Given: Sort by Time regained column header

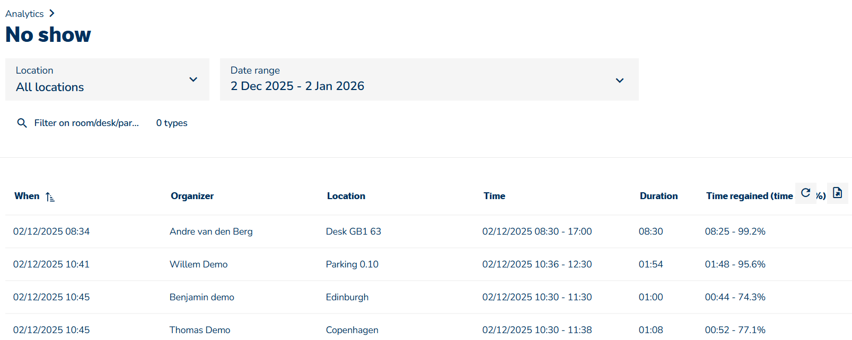Looking at the screenshot, I should [749, 196].
